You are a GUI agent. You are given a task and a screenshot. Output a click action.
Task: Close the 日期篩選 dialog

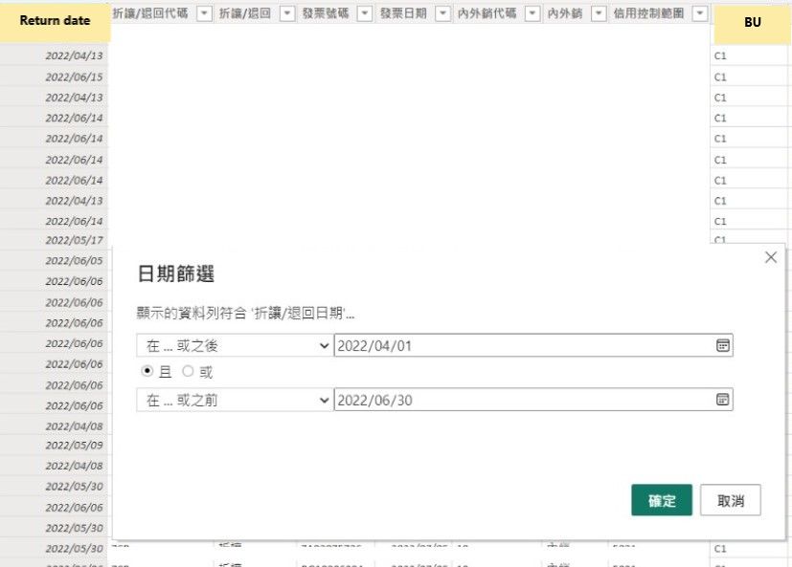point(771,257)
